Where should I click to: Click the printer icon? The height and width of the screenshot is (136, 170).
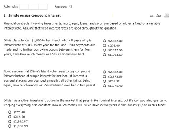166,15
